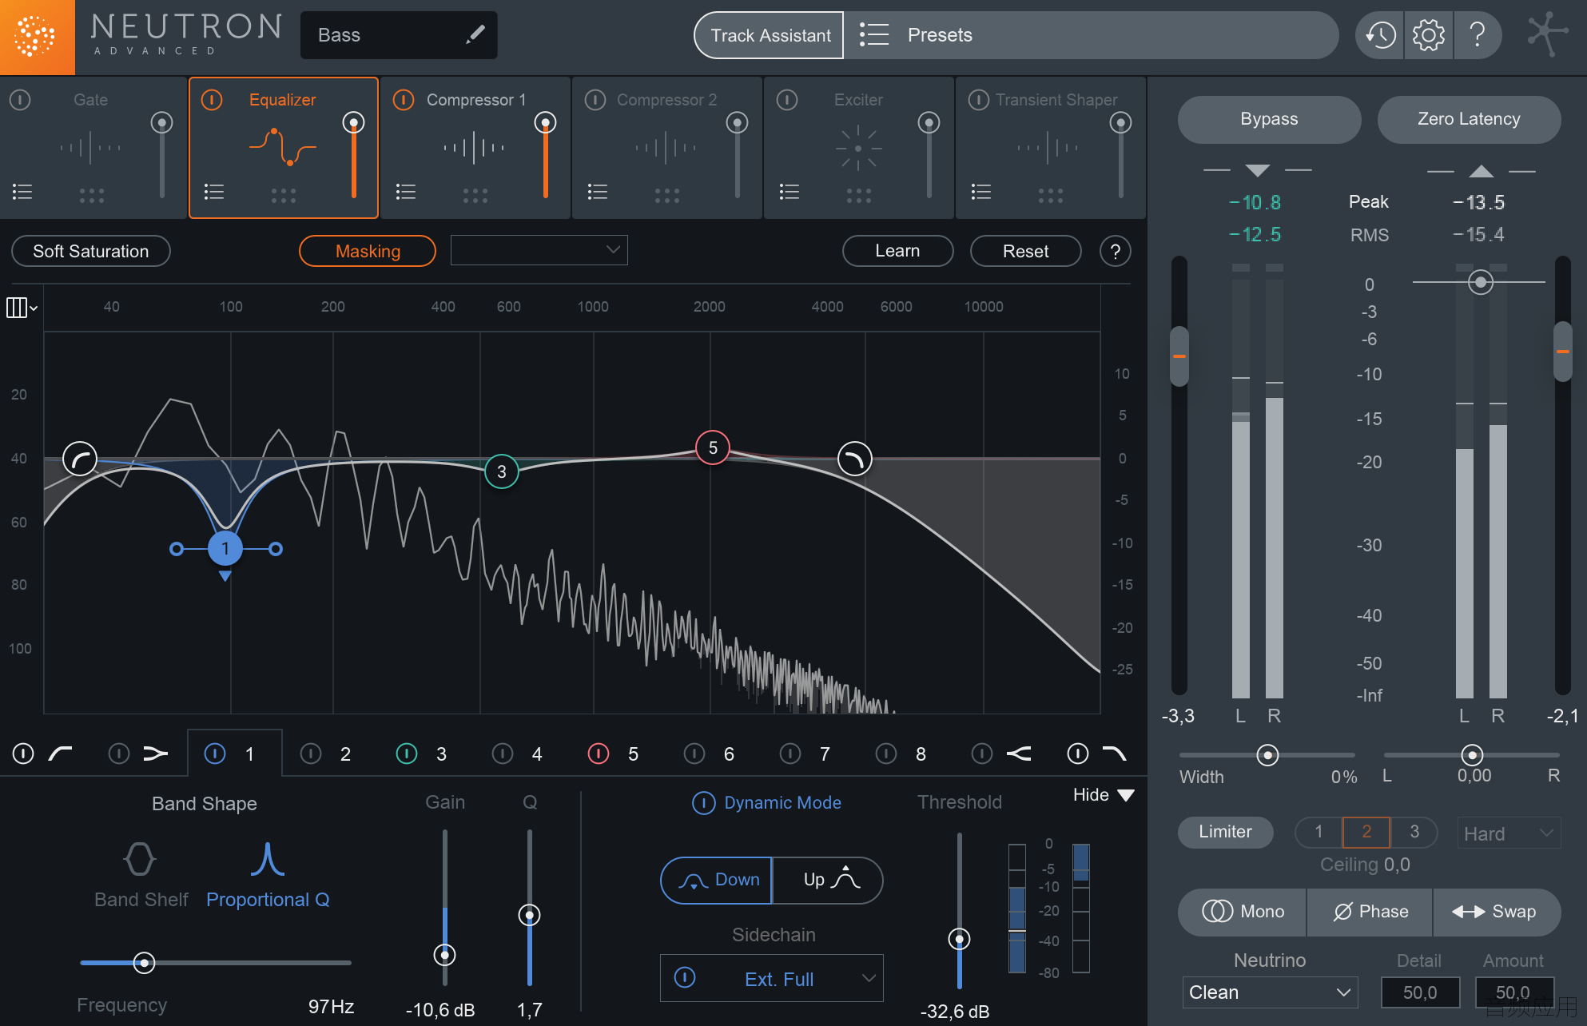Open the Masking source dropdown
The width and height of the screenshot is (1587, 1026).
pyautogui.click(x=539, y=250)
